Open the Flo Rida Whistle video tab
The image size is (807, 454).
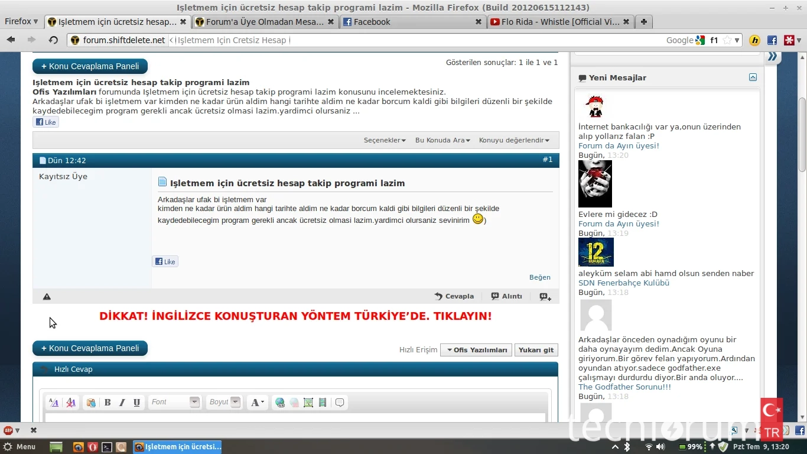(555, 22)
